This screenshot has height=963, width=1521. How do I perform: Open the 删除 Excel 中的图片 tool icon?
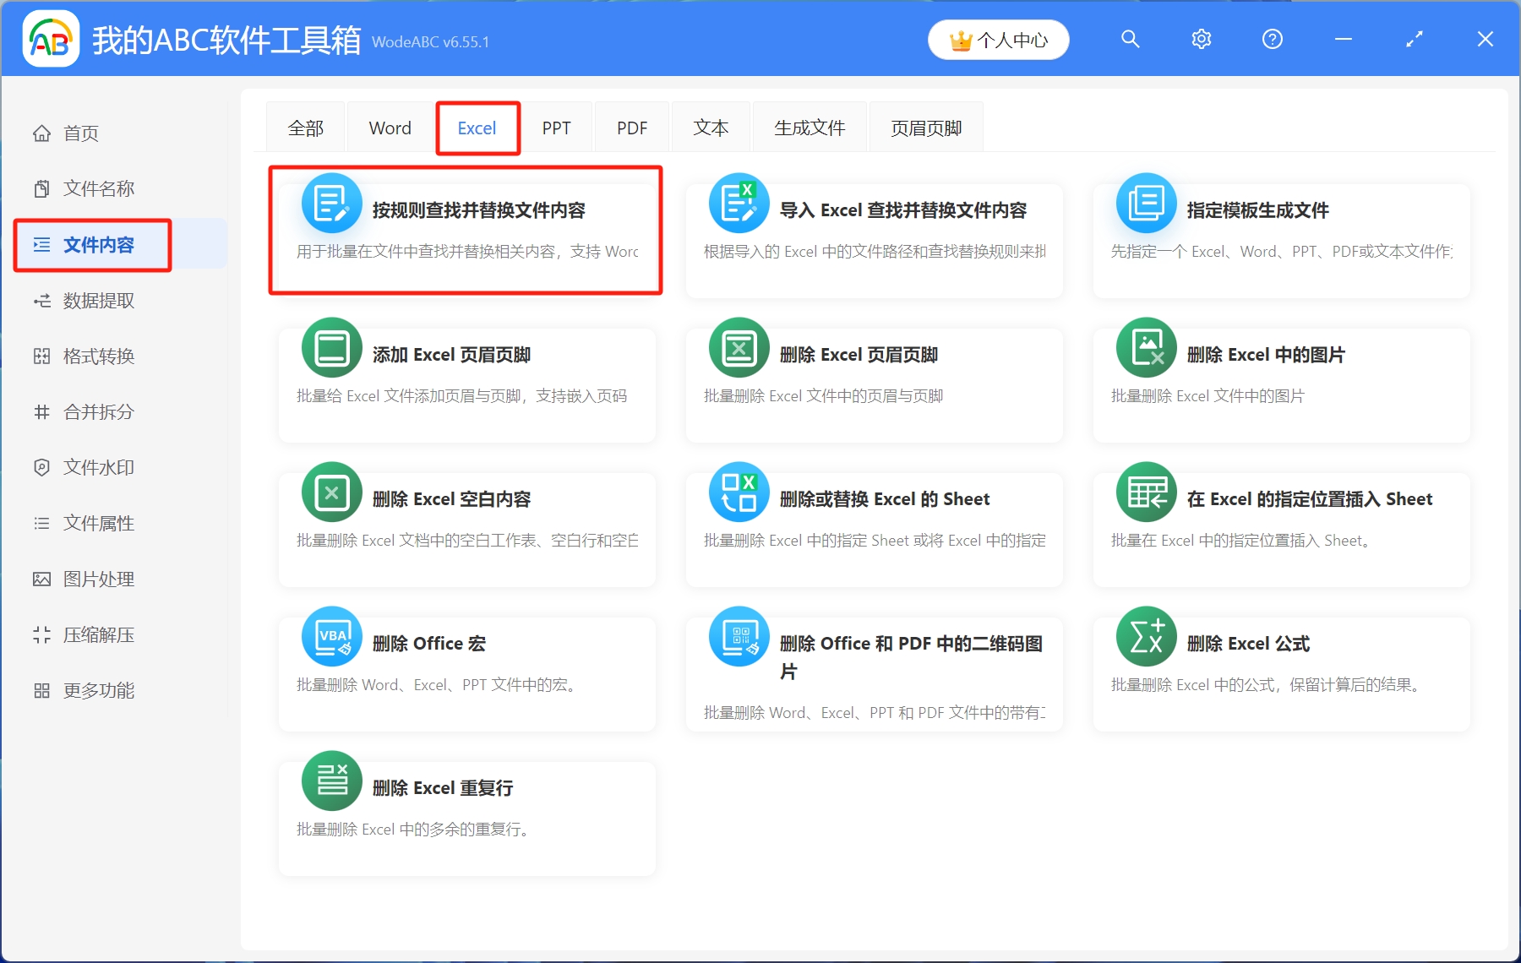(x=1146, y=347)
